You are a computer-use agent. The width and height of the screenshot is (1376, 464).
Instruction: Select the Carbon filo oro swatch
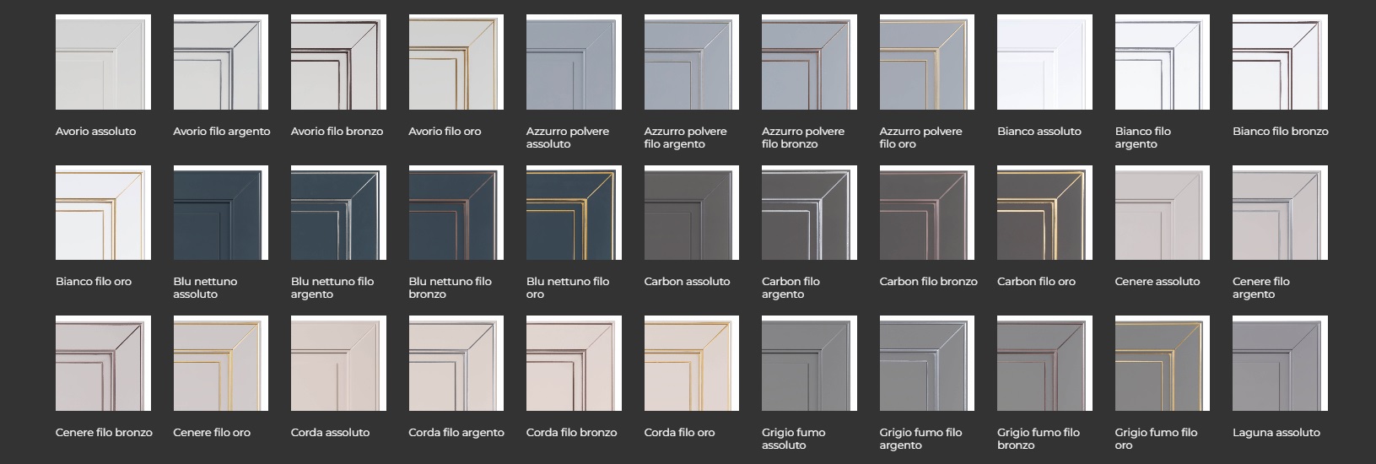click(1044, 213)
